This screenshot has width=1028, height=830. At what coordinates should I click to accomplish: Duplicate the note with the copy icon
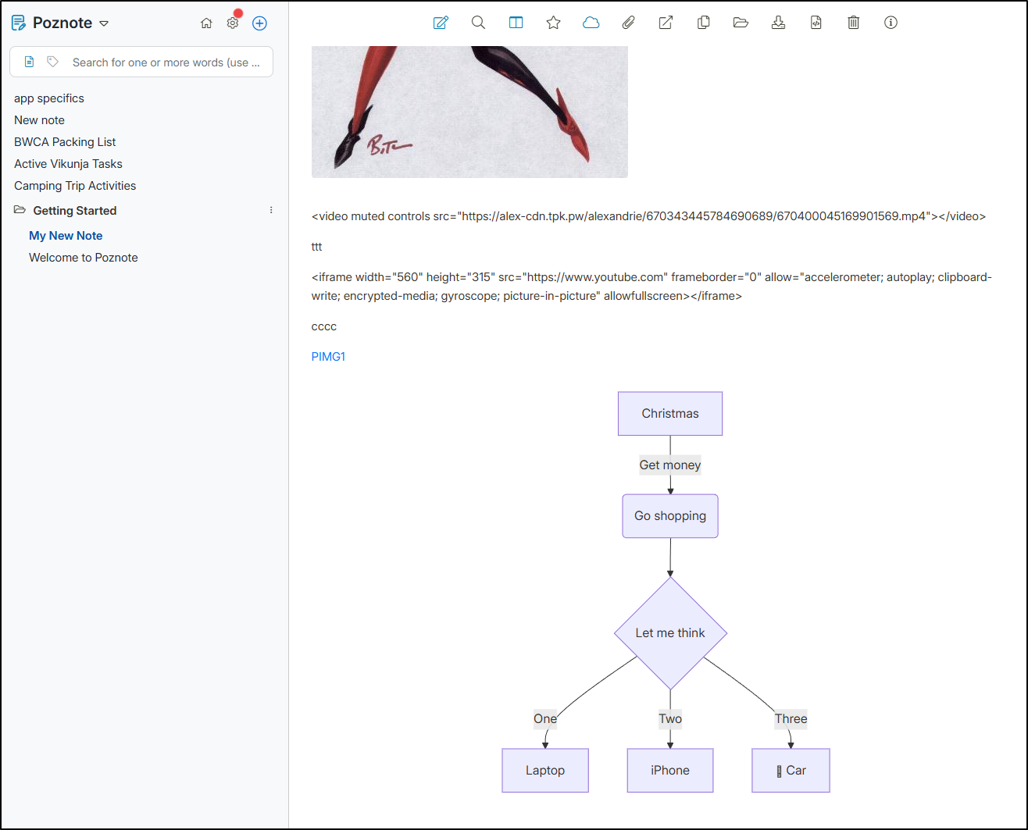click(x=703, y=23)
